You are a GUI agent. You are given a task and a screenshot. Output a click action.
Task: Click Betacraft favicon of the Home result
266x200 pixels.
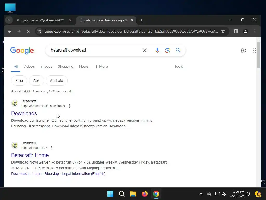(15, 145)
